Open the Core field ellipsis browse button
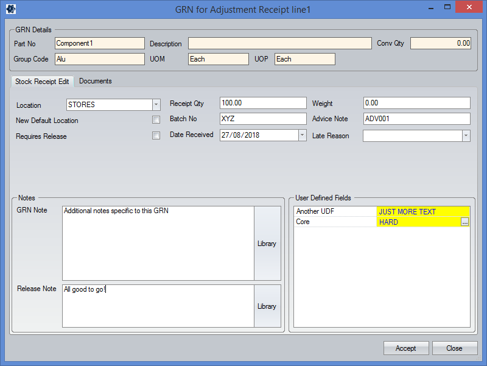The image size is (487, 366). 465,223
